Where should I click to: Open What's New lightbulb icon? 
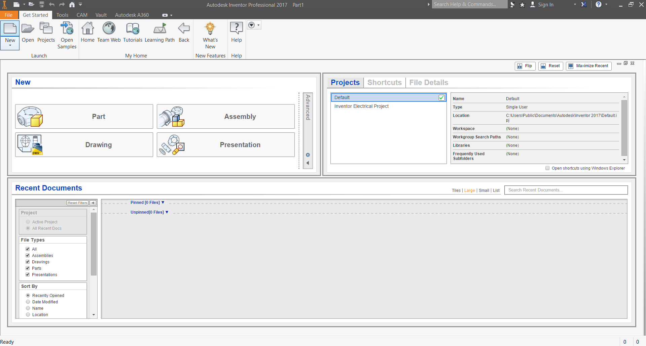click(210, 35)
